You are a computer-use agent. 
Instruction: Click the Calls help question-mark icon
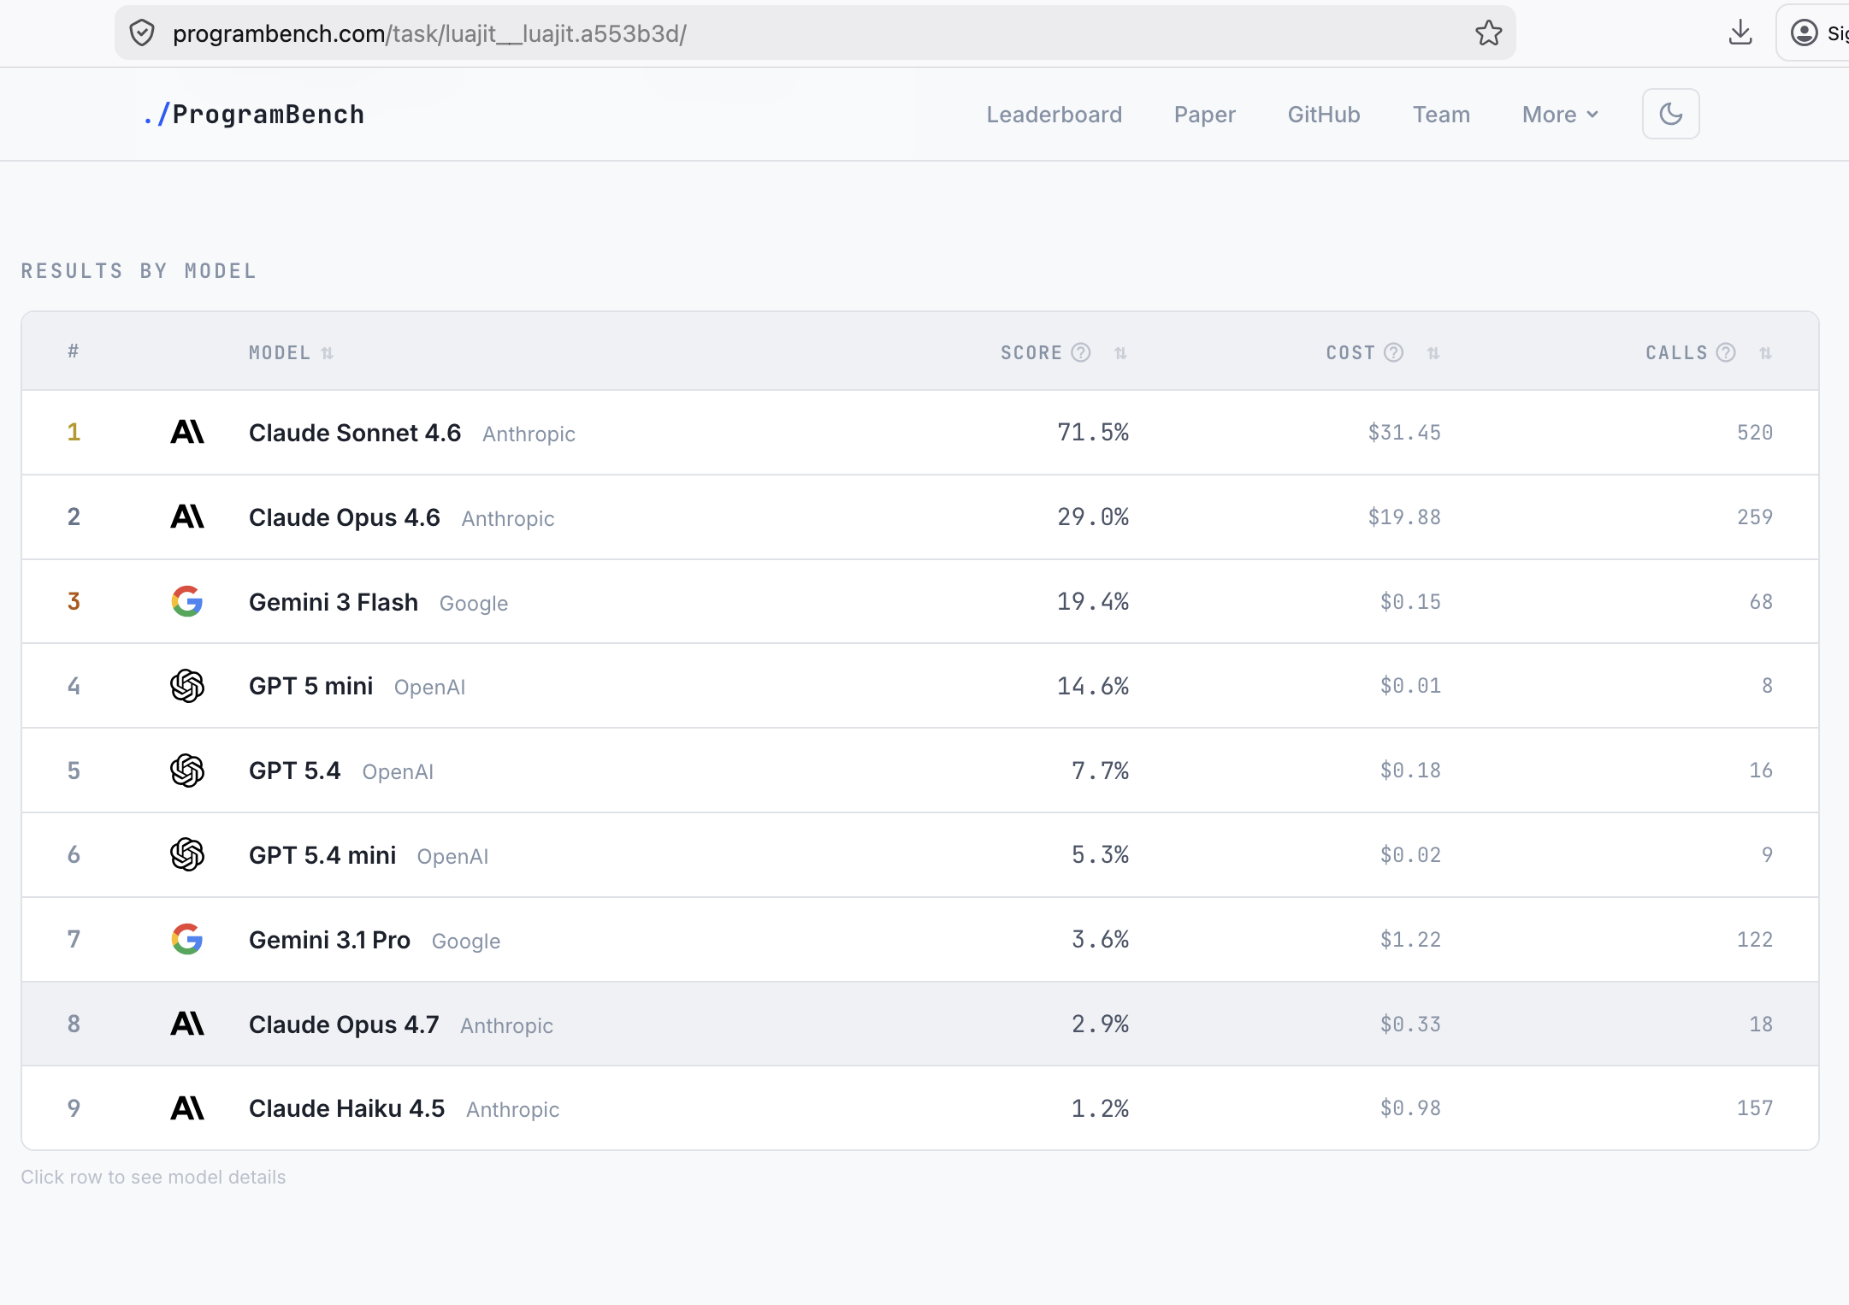(x=1726, y=352)
